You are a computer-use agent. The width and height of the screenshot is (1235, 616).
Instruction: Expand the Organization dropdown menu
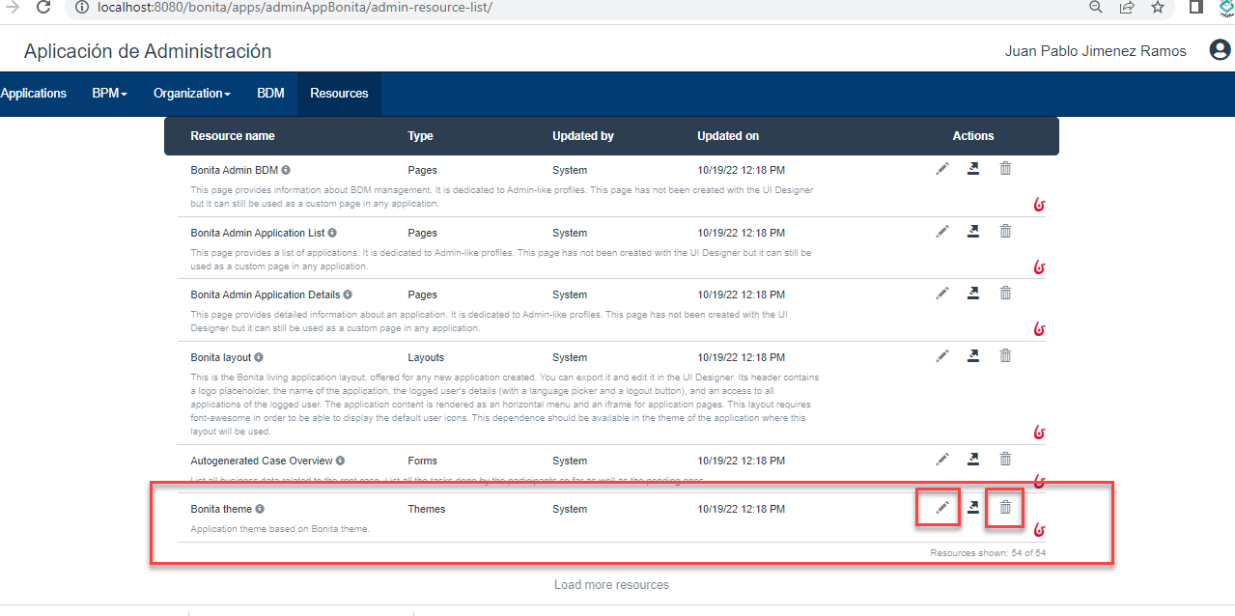coord(192,94)
